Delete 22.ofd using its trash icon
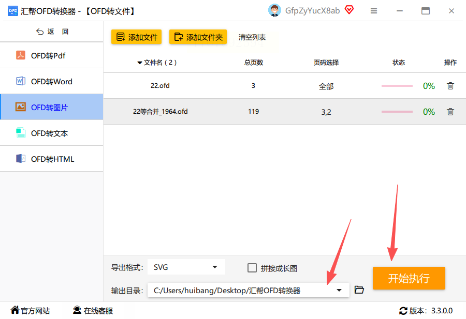466x319 pixels. (450, 86)
